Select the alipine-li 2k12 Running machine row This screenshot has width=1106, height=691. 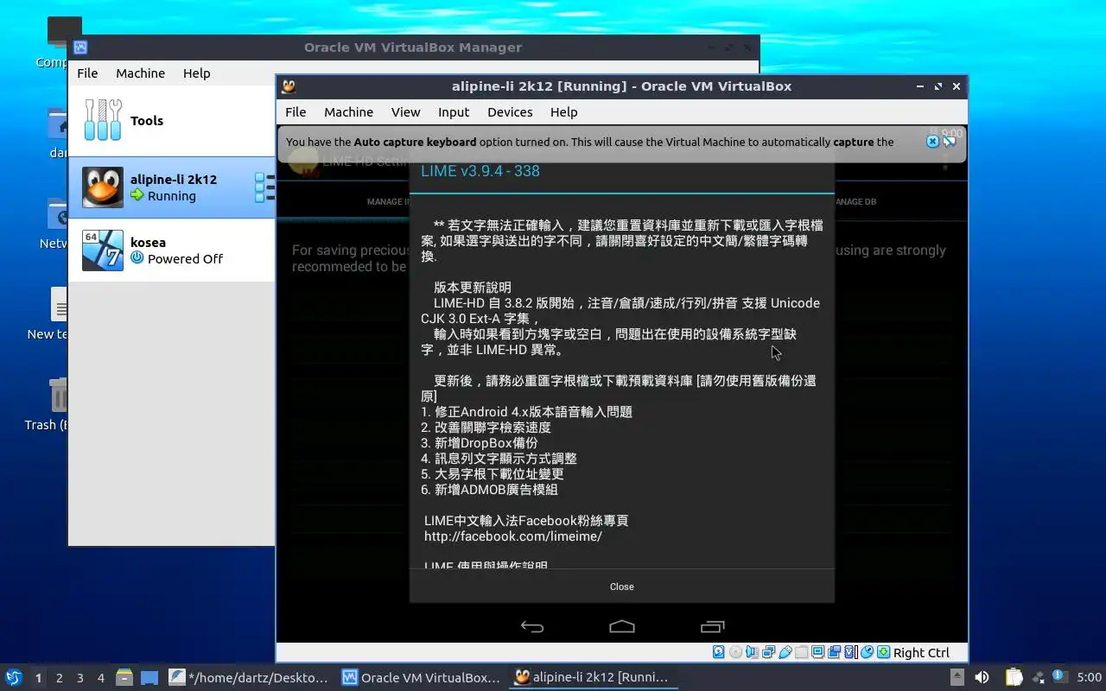171,187
